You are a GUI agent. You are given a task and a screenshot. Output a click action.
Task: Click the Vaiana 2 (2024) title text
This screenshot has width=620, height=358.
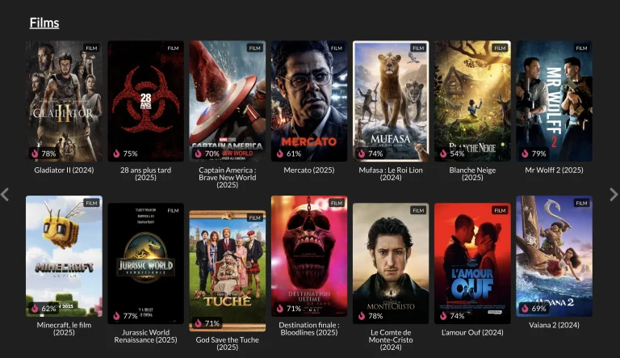[554, 325]
